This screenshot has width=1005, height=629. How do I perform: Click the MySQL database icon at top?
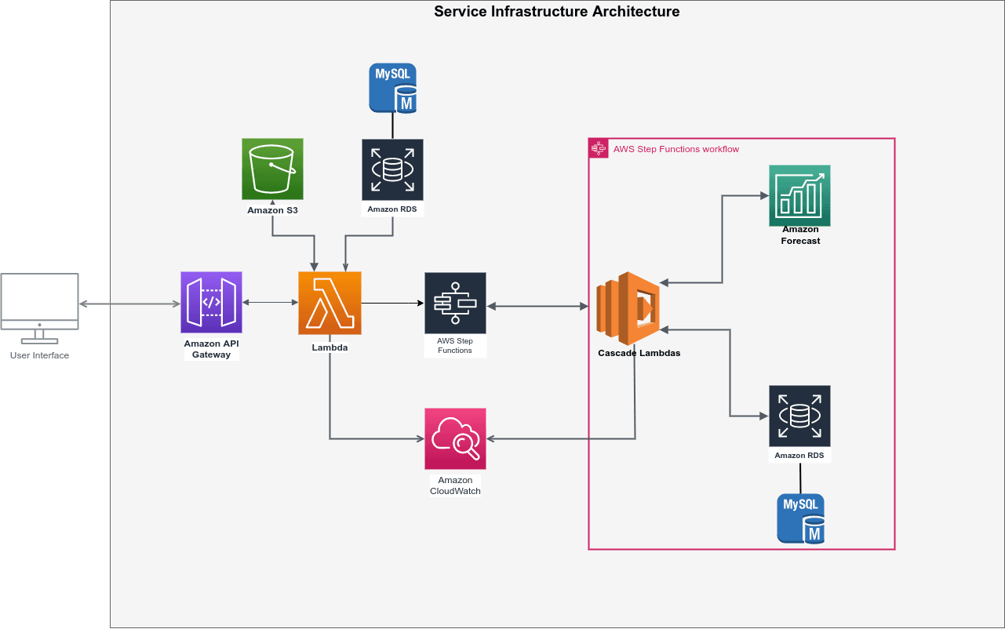pos(393,89)
